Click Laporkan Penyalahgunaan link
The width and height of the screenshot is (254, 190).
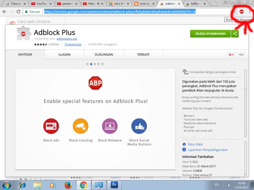[207, 150]
